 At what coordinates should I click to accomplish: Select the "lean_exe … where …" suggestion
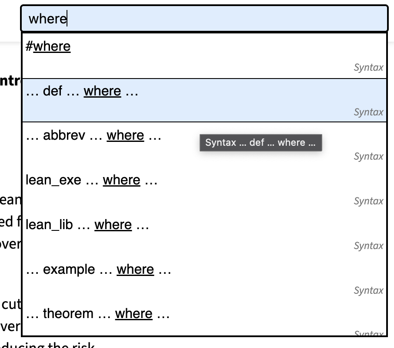tap(91, 181)
